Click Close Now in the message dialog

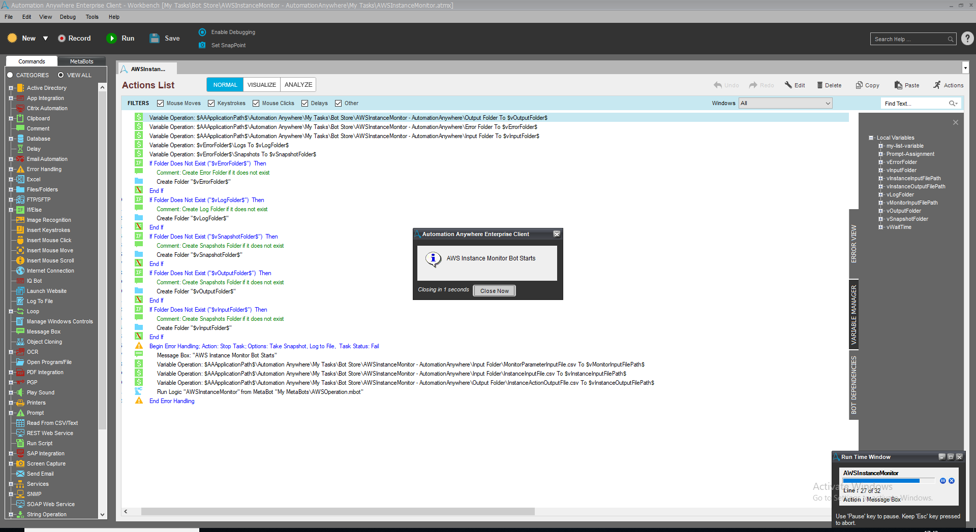coord(495,291)
